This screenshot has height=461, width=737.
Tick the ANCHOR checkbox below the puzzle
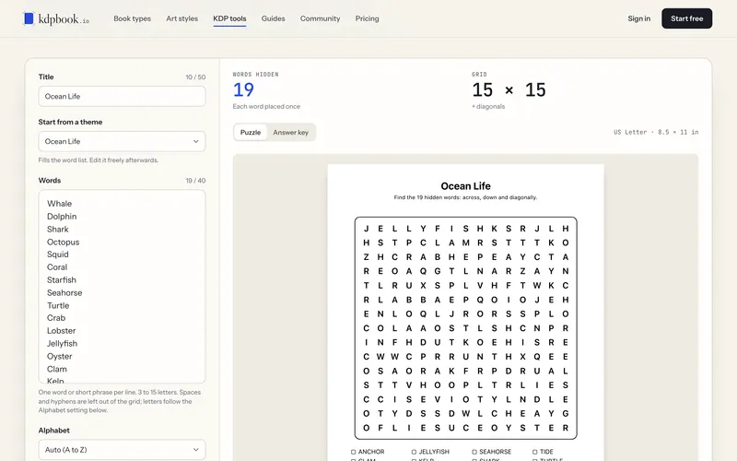(x=354, y=452)
